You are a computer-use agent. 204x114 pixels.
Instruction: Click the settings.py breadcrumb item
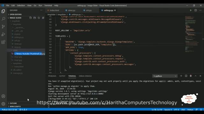click(x=75, y=15)
